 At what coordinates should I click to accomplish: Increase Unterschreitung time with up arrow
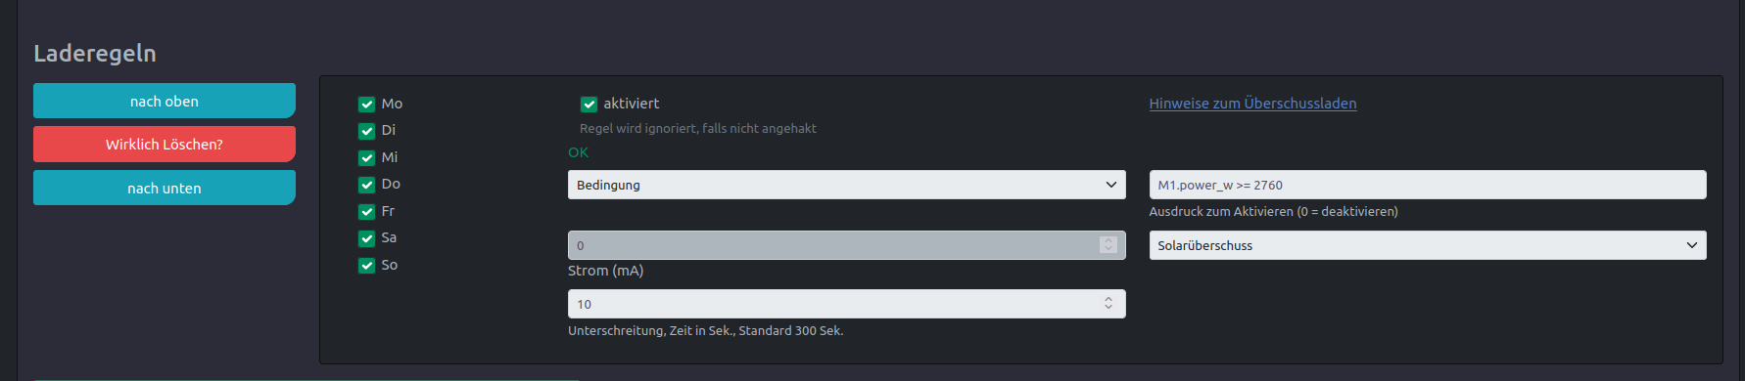[x=1108, y=299]
